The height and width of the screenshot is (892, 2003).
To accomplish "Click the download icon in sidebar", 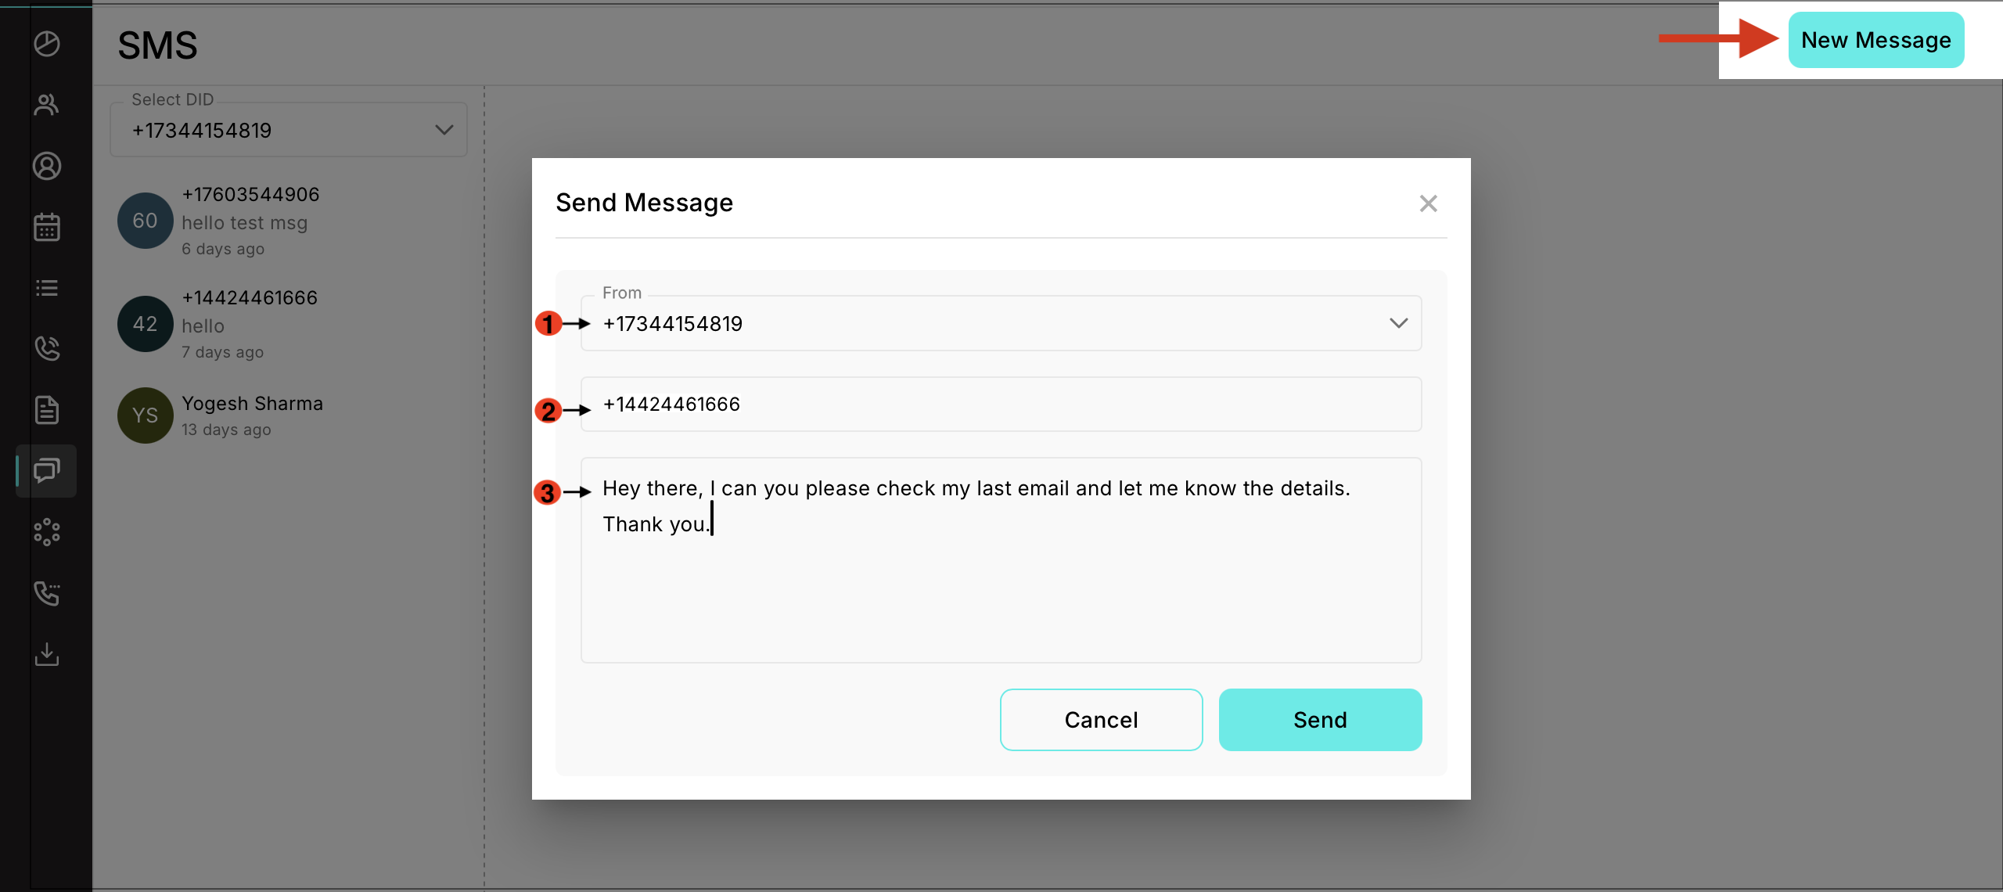I will tap(47, 654).
